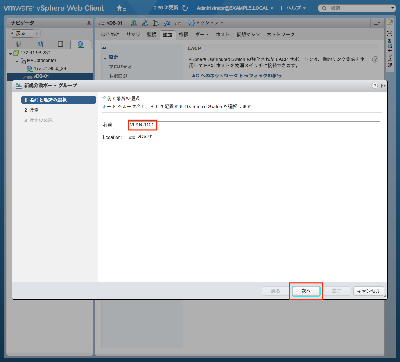Click edit distributed switch pencil icon
The height and width of the screenshot is (362, 400).
coord(178,23)
